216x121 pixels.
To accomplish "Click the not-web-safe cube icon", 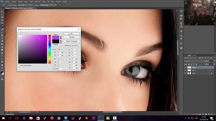I will pyautogui.click(x=61, y=41).
